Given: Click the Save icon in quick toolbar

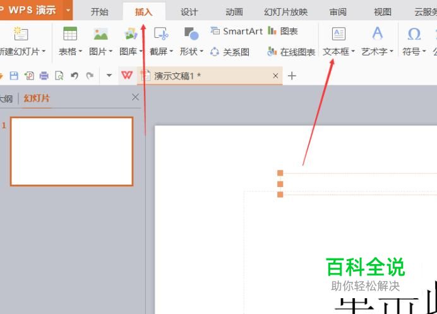Looking at the screenshot, I should coord(14,76).
